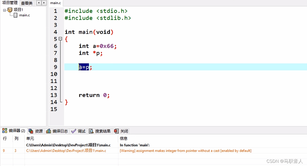Collapse the 项目1 tree node
Viewport: 307px width, 166px height.
(x=5, y=10)
